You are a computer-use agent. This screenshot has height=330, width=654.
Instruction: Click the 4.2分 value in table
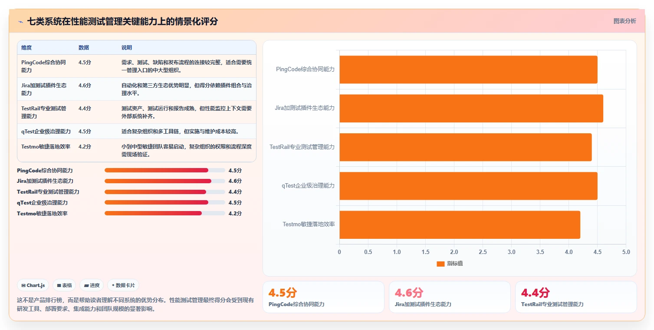point(85,146)
